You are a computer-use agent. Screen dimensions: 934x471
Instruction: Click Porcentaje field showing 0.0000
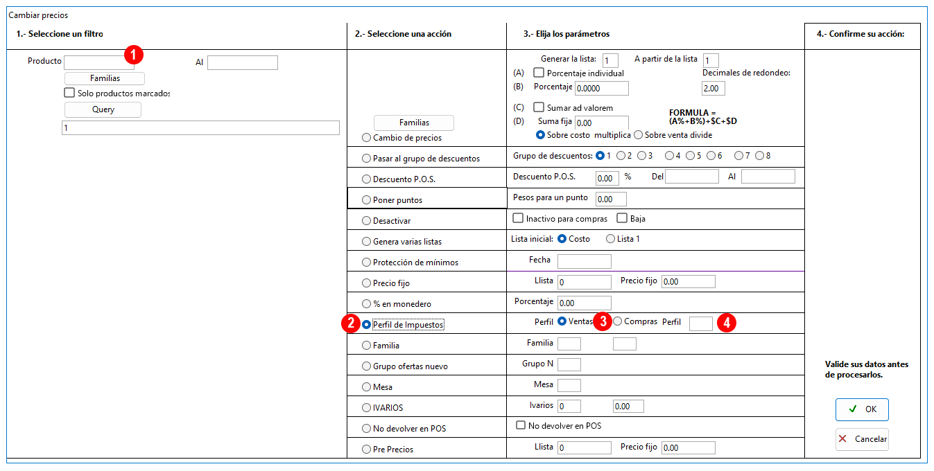coord(601,88)
